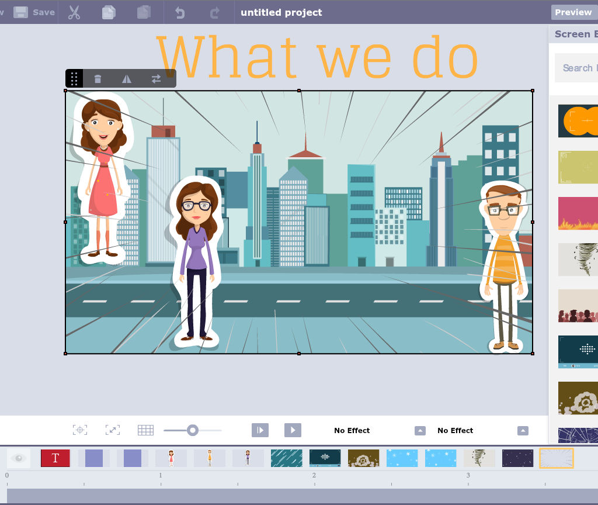
Task: Delete the selected city background image
Action: coord(98,78)
